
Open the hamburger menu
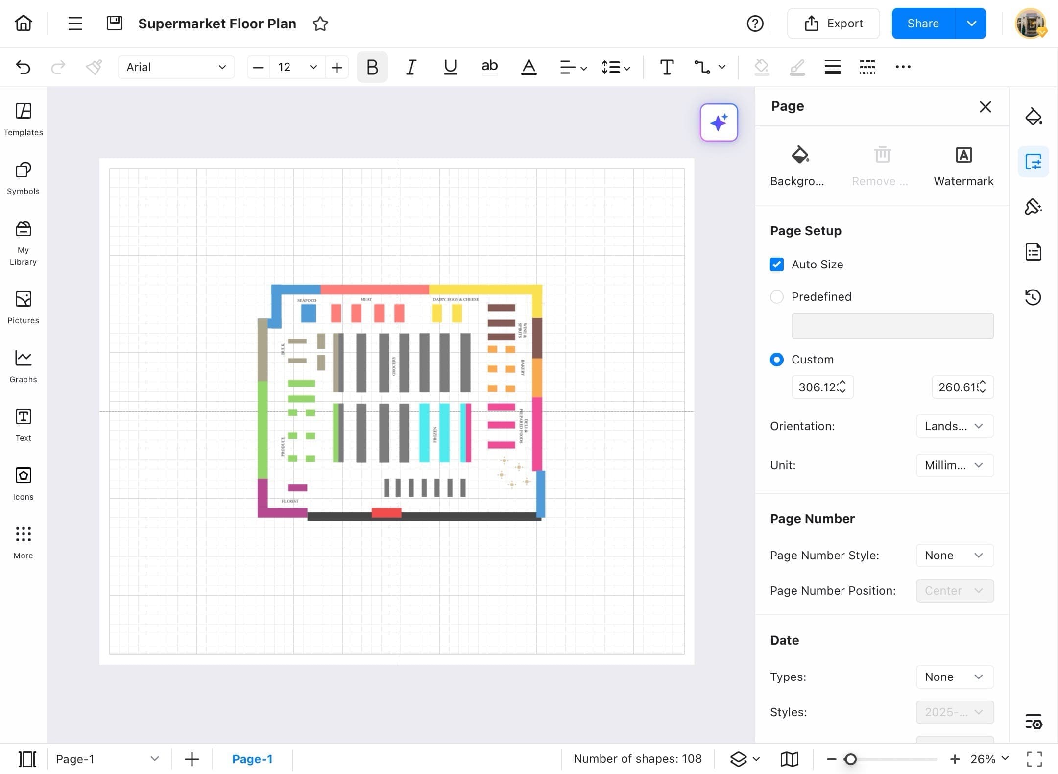coord(75,23)
